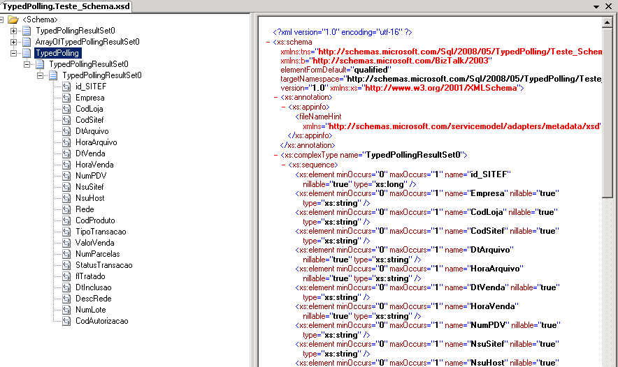Click the DtArquivo field element icon
Image resolution: width=618 pixels, height=367 pixels.
tap(66, 131)
